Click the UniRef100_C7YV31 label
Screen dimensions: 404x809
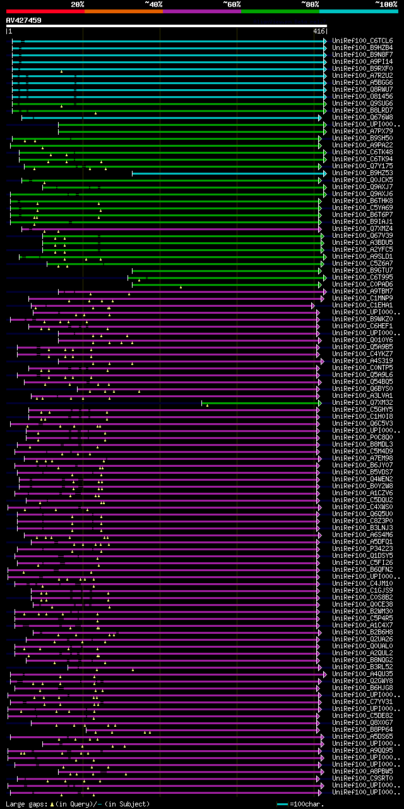click(362, 701)
